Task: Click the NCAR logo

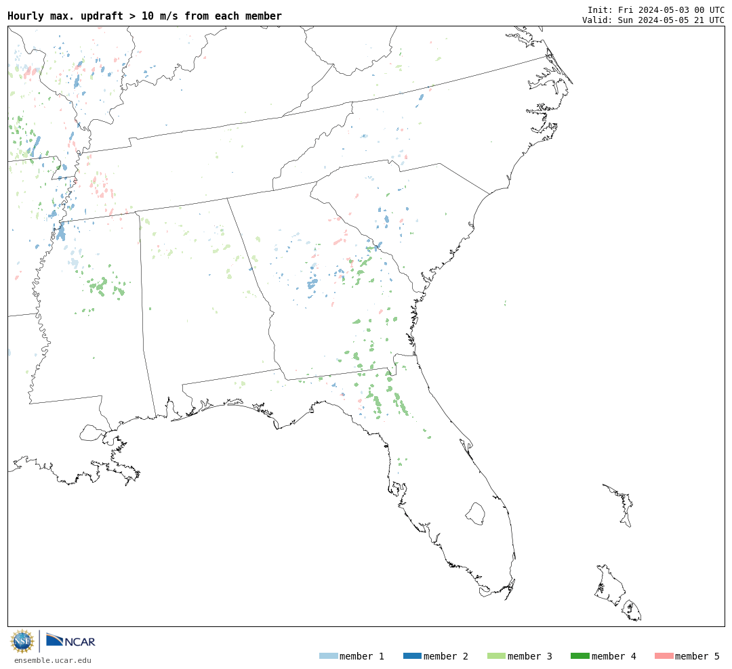Action: pyautogui.click(x=71, y=640)
